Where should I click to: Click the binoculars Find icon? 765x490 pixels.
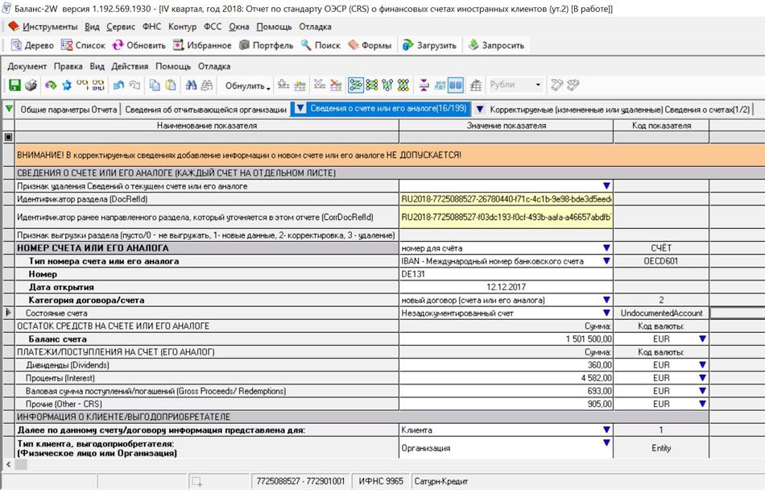click(x=192, y=85)
